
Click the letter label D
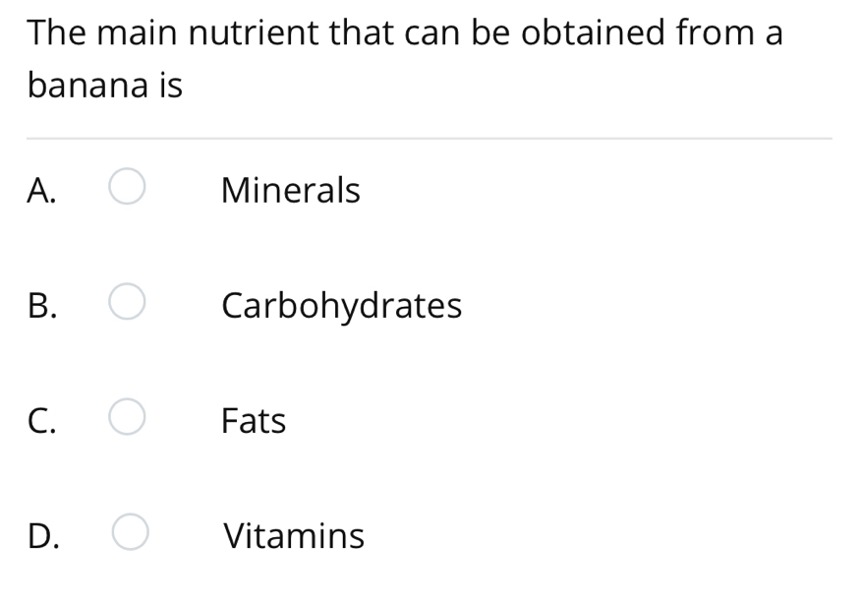41,536
